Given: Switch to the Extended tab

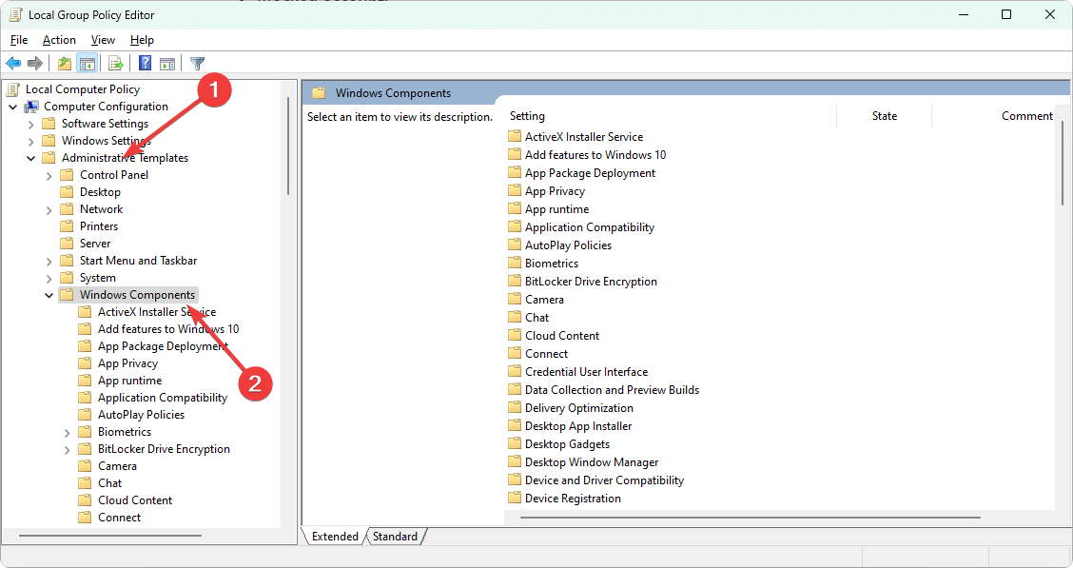Looking at the screenshot, I should pos(335,537).
